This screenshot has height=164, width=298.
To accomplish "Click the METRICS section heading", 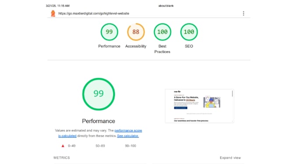I will 62,158.
